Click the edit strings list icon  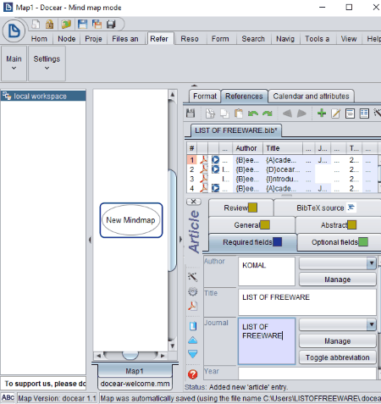(364, 113)
